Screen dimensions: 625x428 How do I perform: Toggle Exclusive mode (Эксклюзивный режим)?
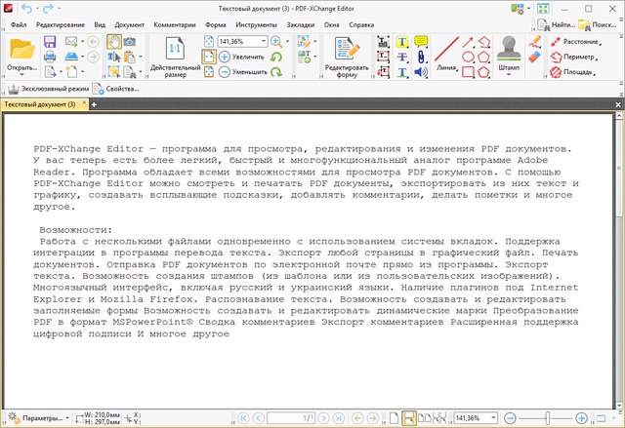[x=55, y=88]
